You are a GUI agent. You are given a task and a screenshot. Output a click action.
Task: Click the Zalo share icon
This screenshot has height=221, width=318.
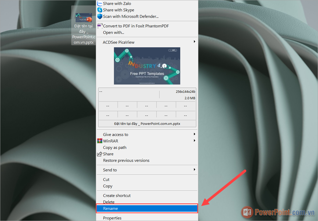[99, 3]
